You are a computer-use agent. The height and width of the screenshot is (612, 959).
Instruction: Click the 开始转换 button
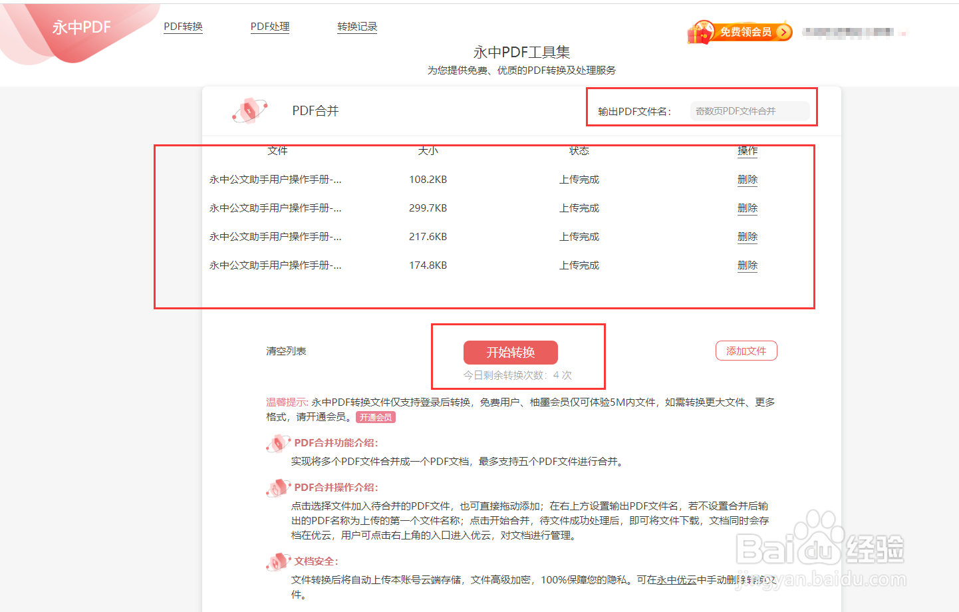pyautogui.click(x=511, y=352)
